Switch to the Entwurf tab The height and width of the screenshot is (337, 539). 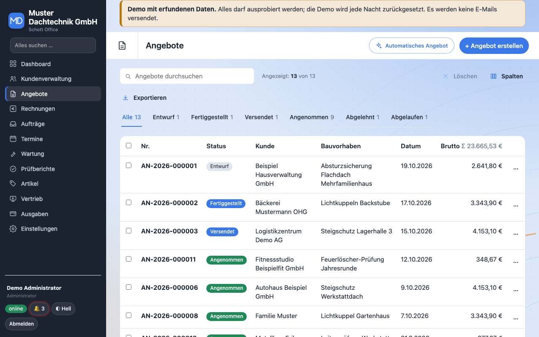click(x=166, y=117)
